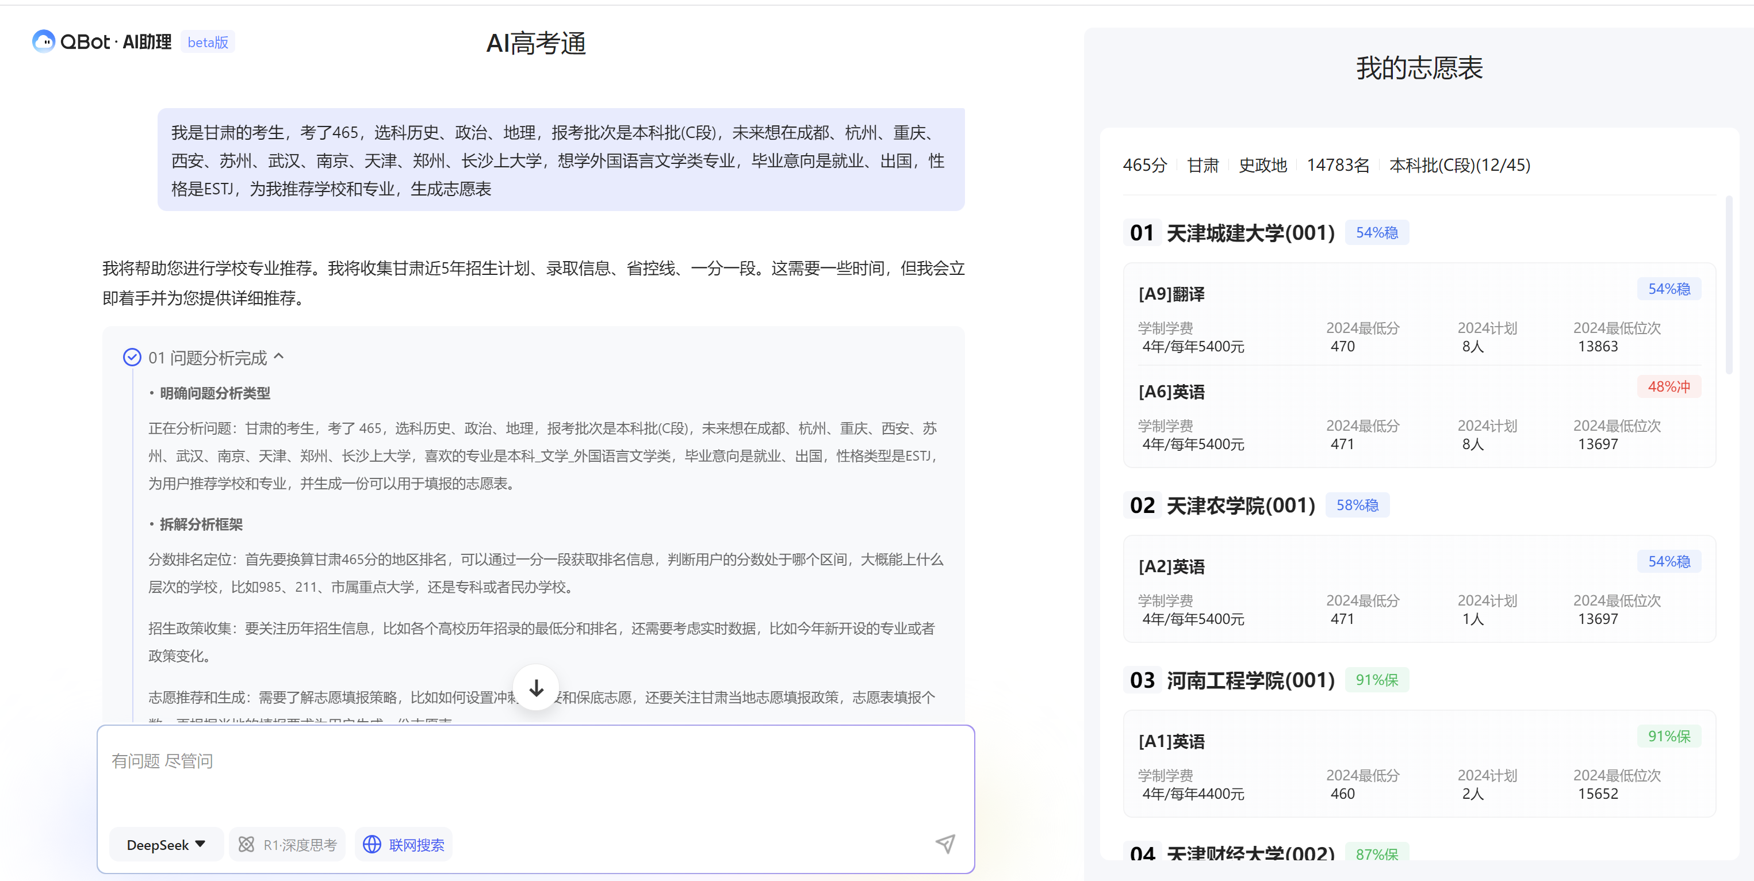The image size is (1754, 881).
Task: Open the [A2]英语 major card
Action: [1419, 589]
